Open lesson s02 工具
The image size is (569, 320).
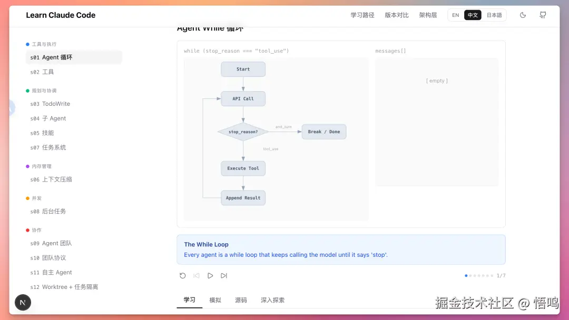[74, 72]
